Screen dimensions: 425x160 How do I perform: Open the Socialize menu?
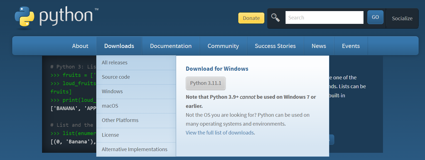[x=402, y=18]
